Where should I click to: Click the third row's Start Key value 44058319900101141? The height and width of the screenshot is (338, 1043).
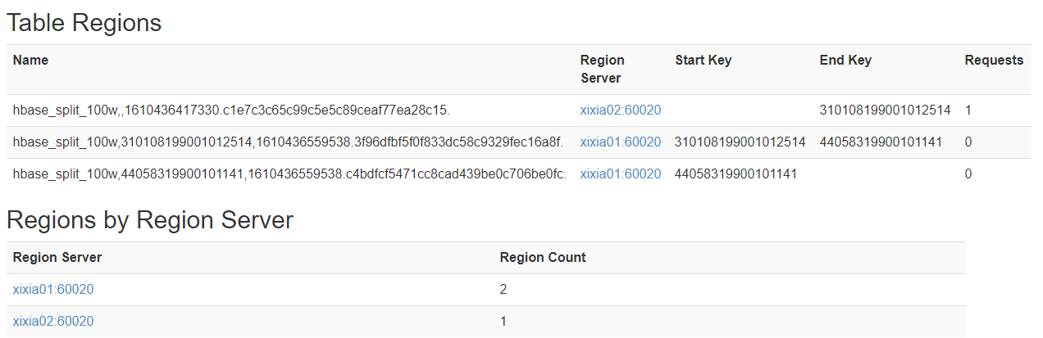point(736,174)
